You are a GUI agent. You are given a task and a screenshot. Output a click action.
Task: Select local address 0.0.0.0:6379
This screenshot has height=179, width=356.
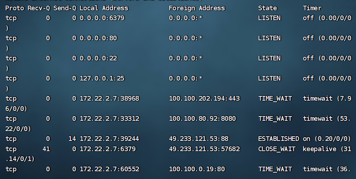(102, 18)
